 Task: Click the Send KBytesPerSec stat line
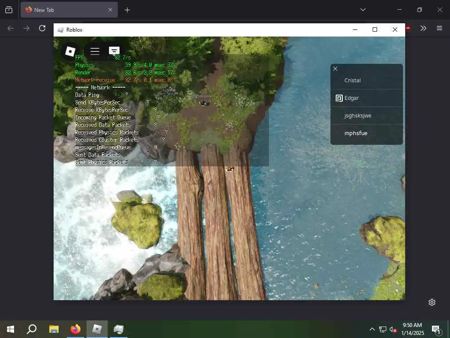click(x=112, y=102)
